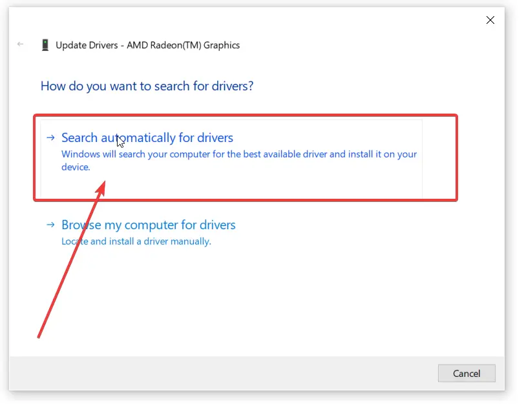Click the Cancel button
Viewport: 524px width, 404px height.
point(466,373)
